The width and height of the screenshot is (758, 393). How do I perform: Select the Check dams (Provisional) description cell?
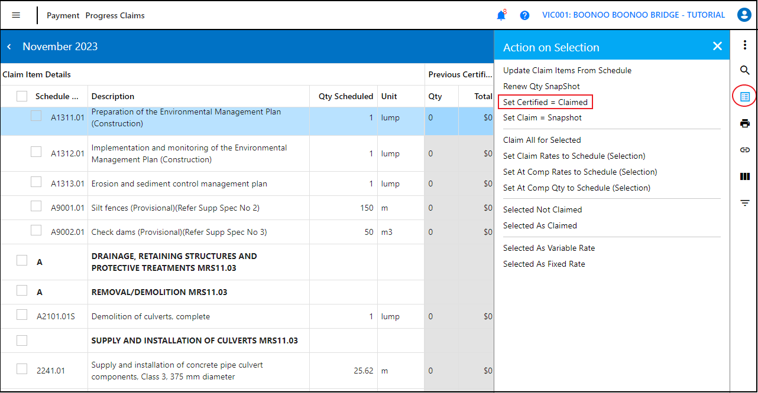pyautogui.click(x=199, y=232)
